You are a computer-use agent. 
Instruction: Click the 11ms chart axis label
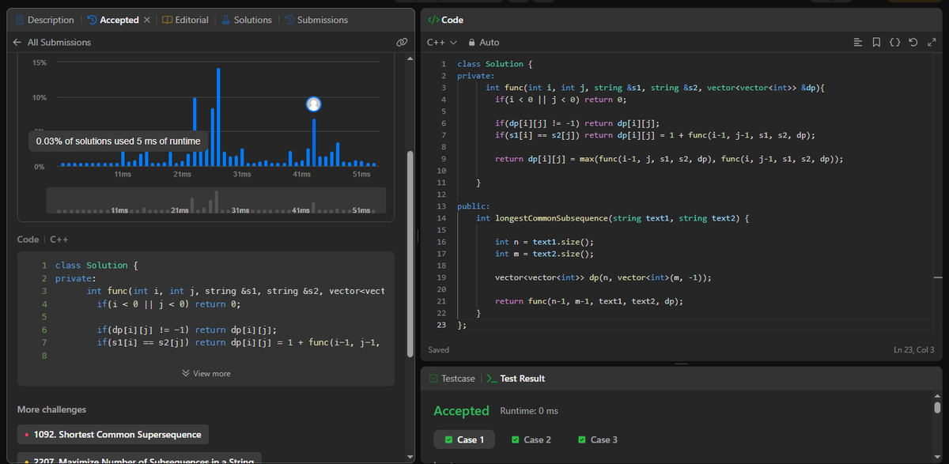(x=123, y=173)
